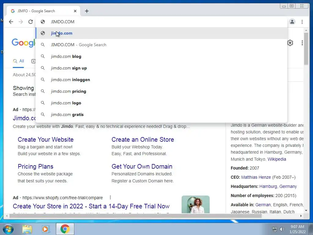313x235 pixels.
Task: Click the Shopify ad woman thumbnail
Action: (x=195, y=204)
